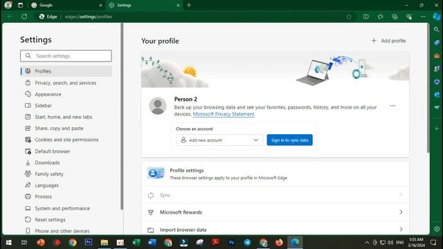Image resolution: width=443 pixels, height=249 pixels.
Task: Open Windows Start button
Action: [x=8, y=243]
